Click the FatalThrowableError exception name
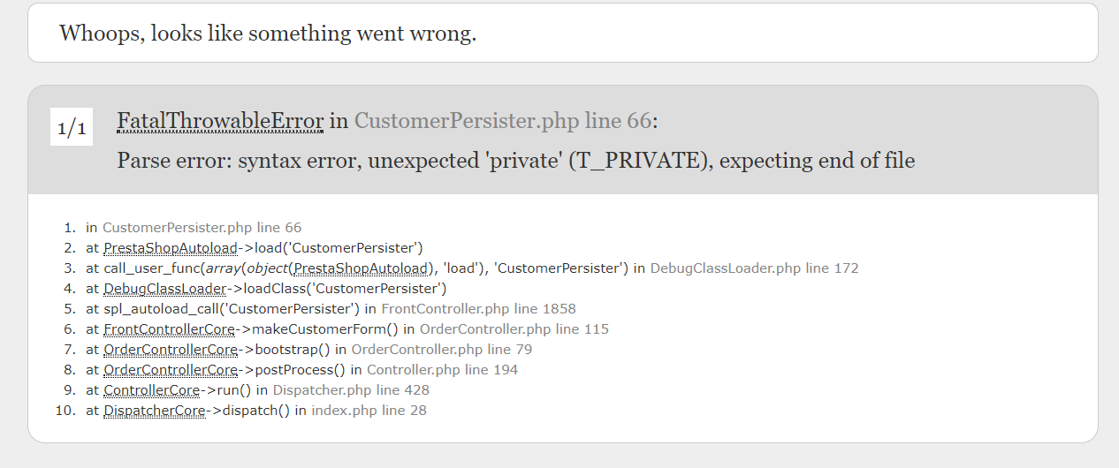 click(220, 121)
